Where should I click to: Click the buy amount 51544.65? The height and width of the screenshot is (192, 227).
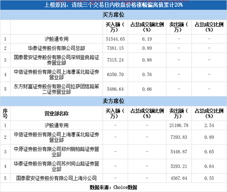(x=115, y=39)
